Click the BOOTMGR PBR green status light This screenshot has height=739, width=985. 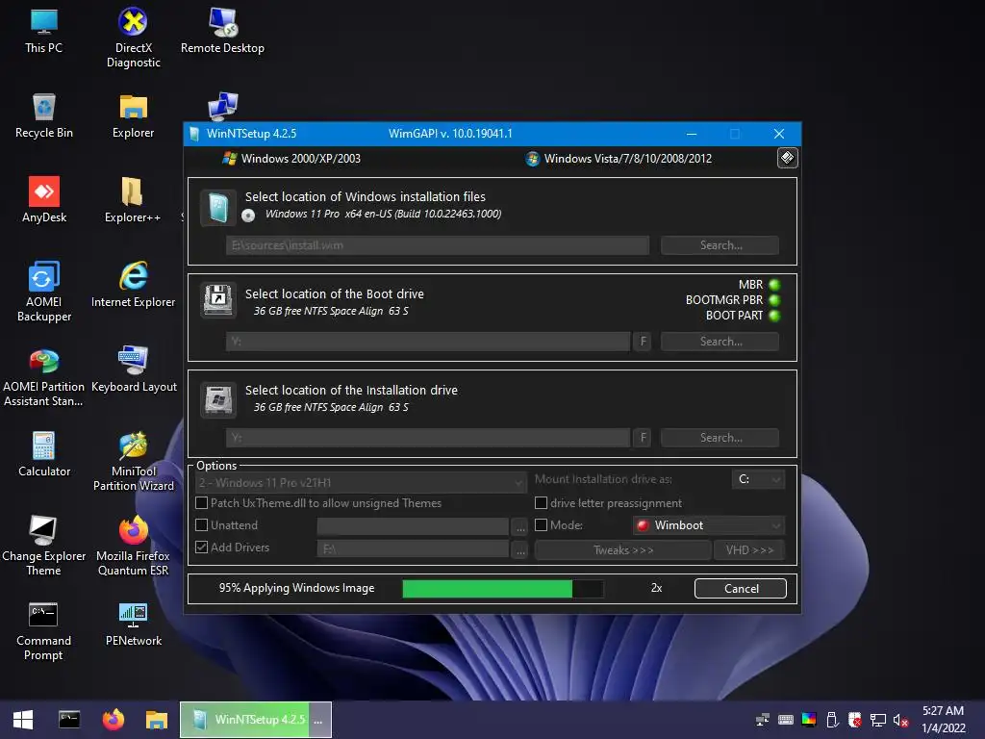(x=774, y=300)
